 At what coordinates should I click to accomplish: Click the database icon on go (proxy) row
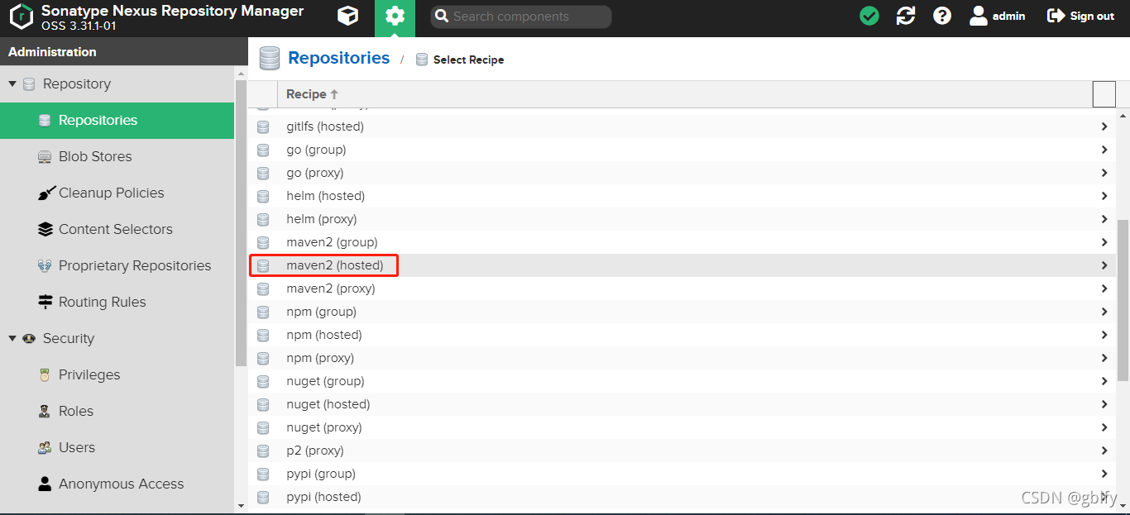click(x=263, y=173)
